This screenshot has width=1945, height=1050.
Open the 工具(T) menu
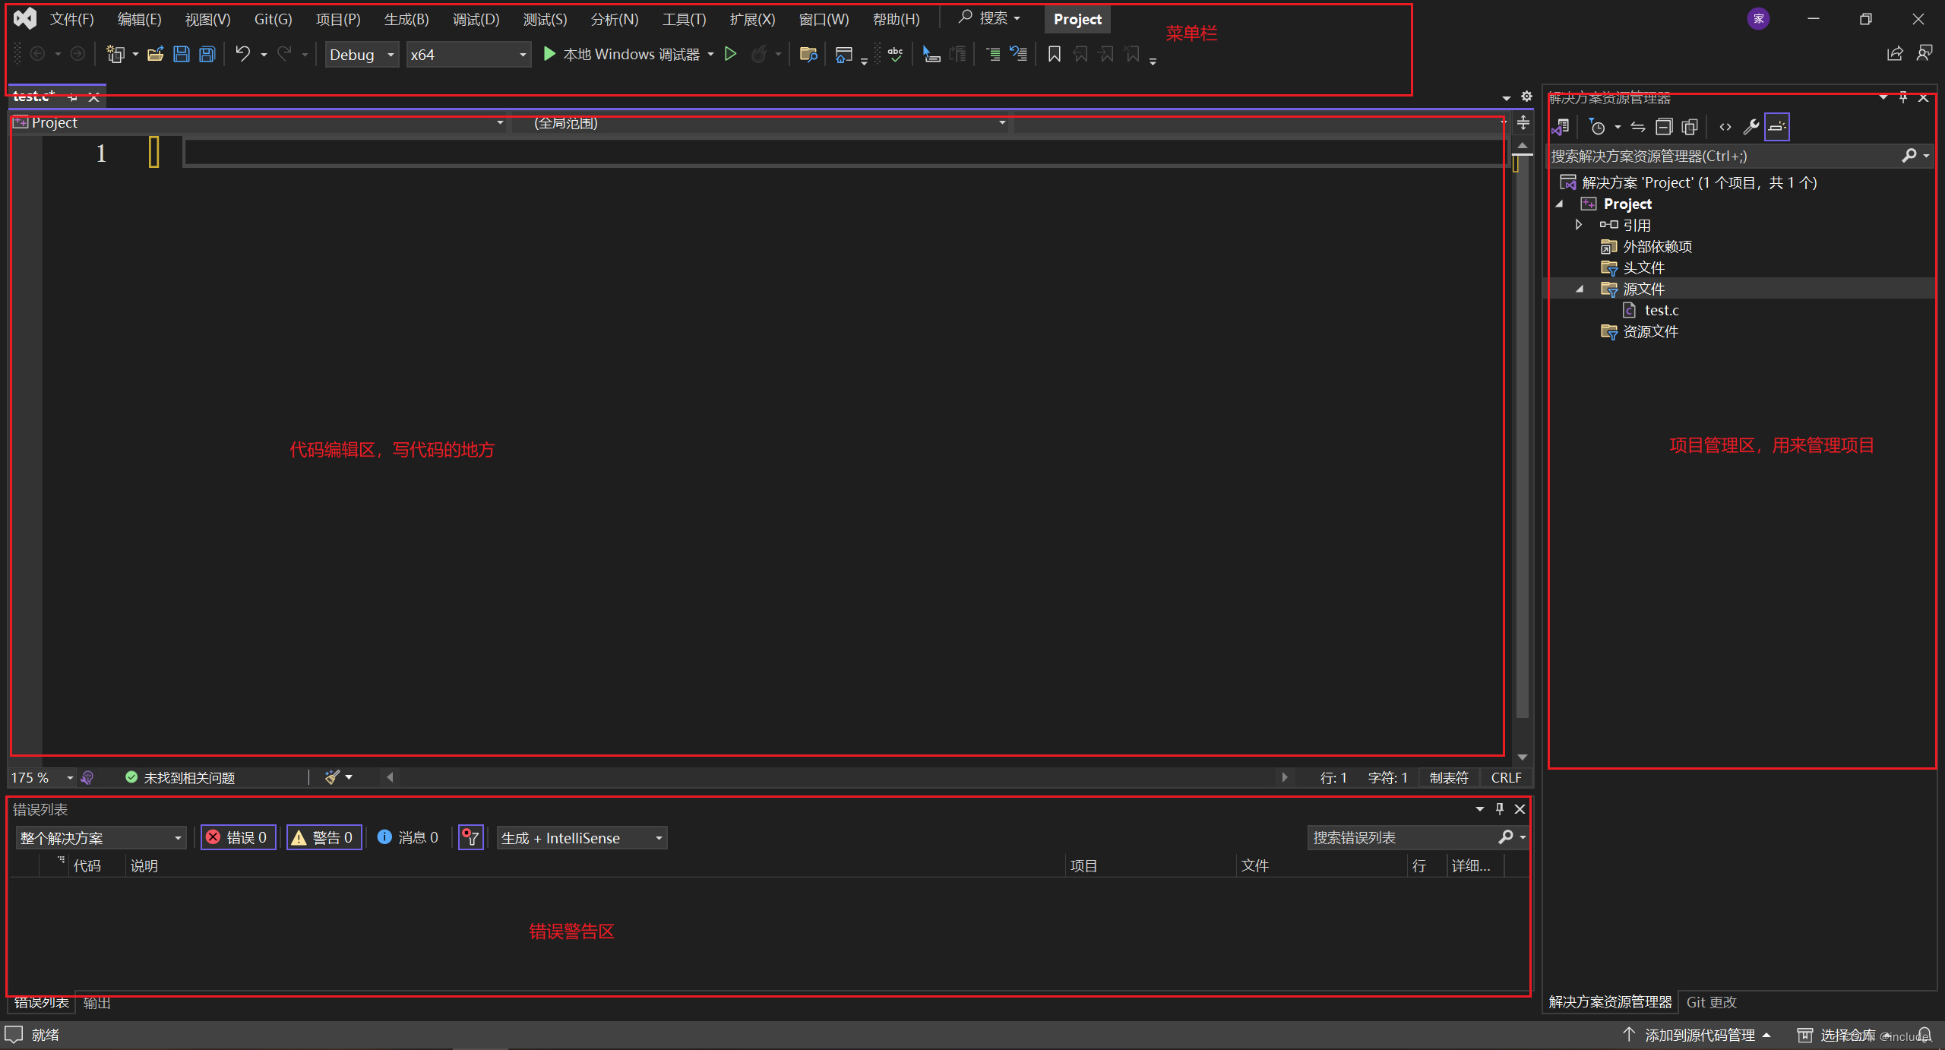684,19
